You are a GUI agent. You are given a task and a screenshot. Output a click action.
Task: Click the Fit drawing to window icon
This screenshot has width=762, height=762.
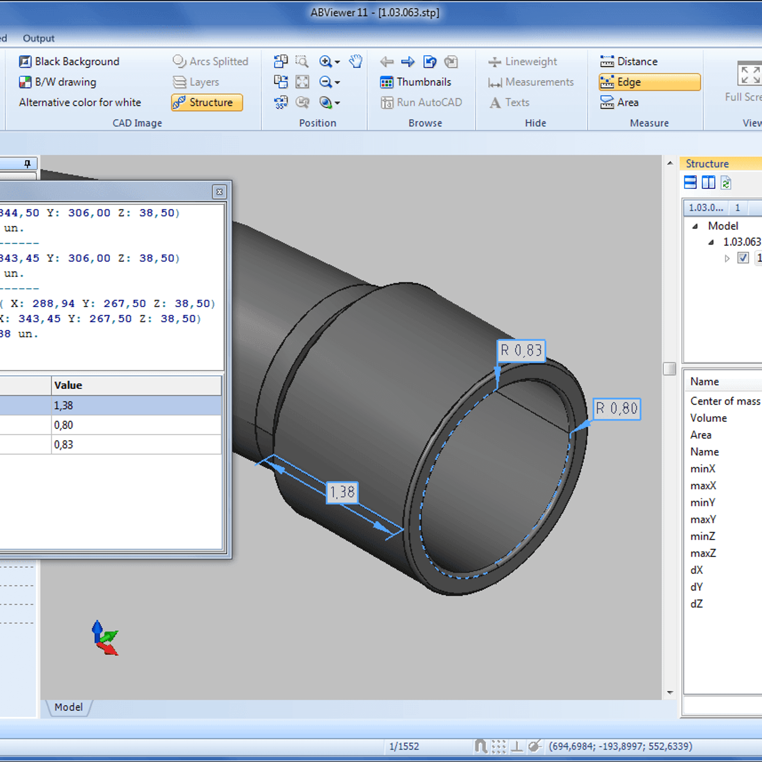pos(302,82)
